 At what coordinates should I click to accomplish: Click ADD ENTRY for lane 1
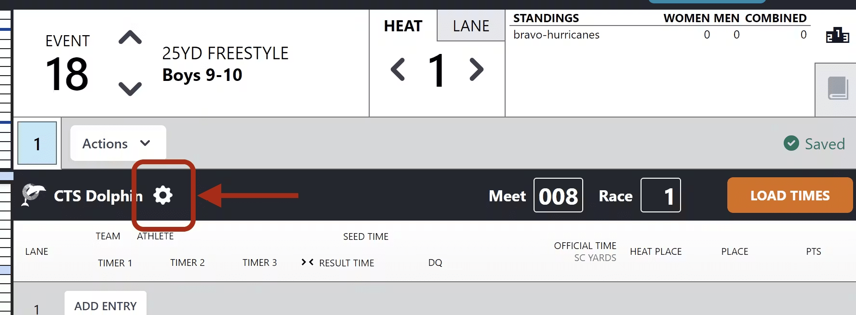106,305
